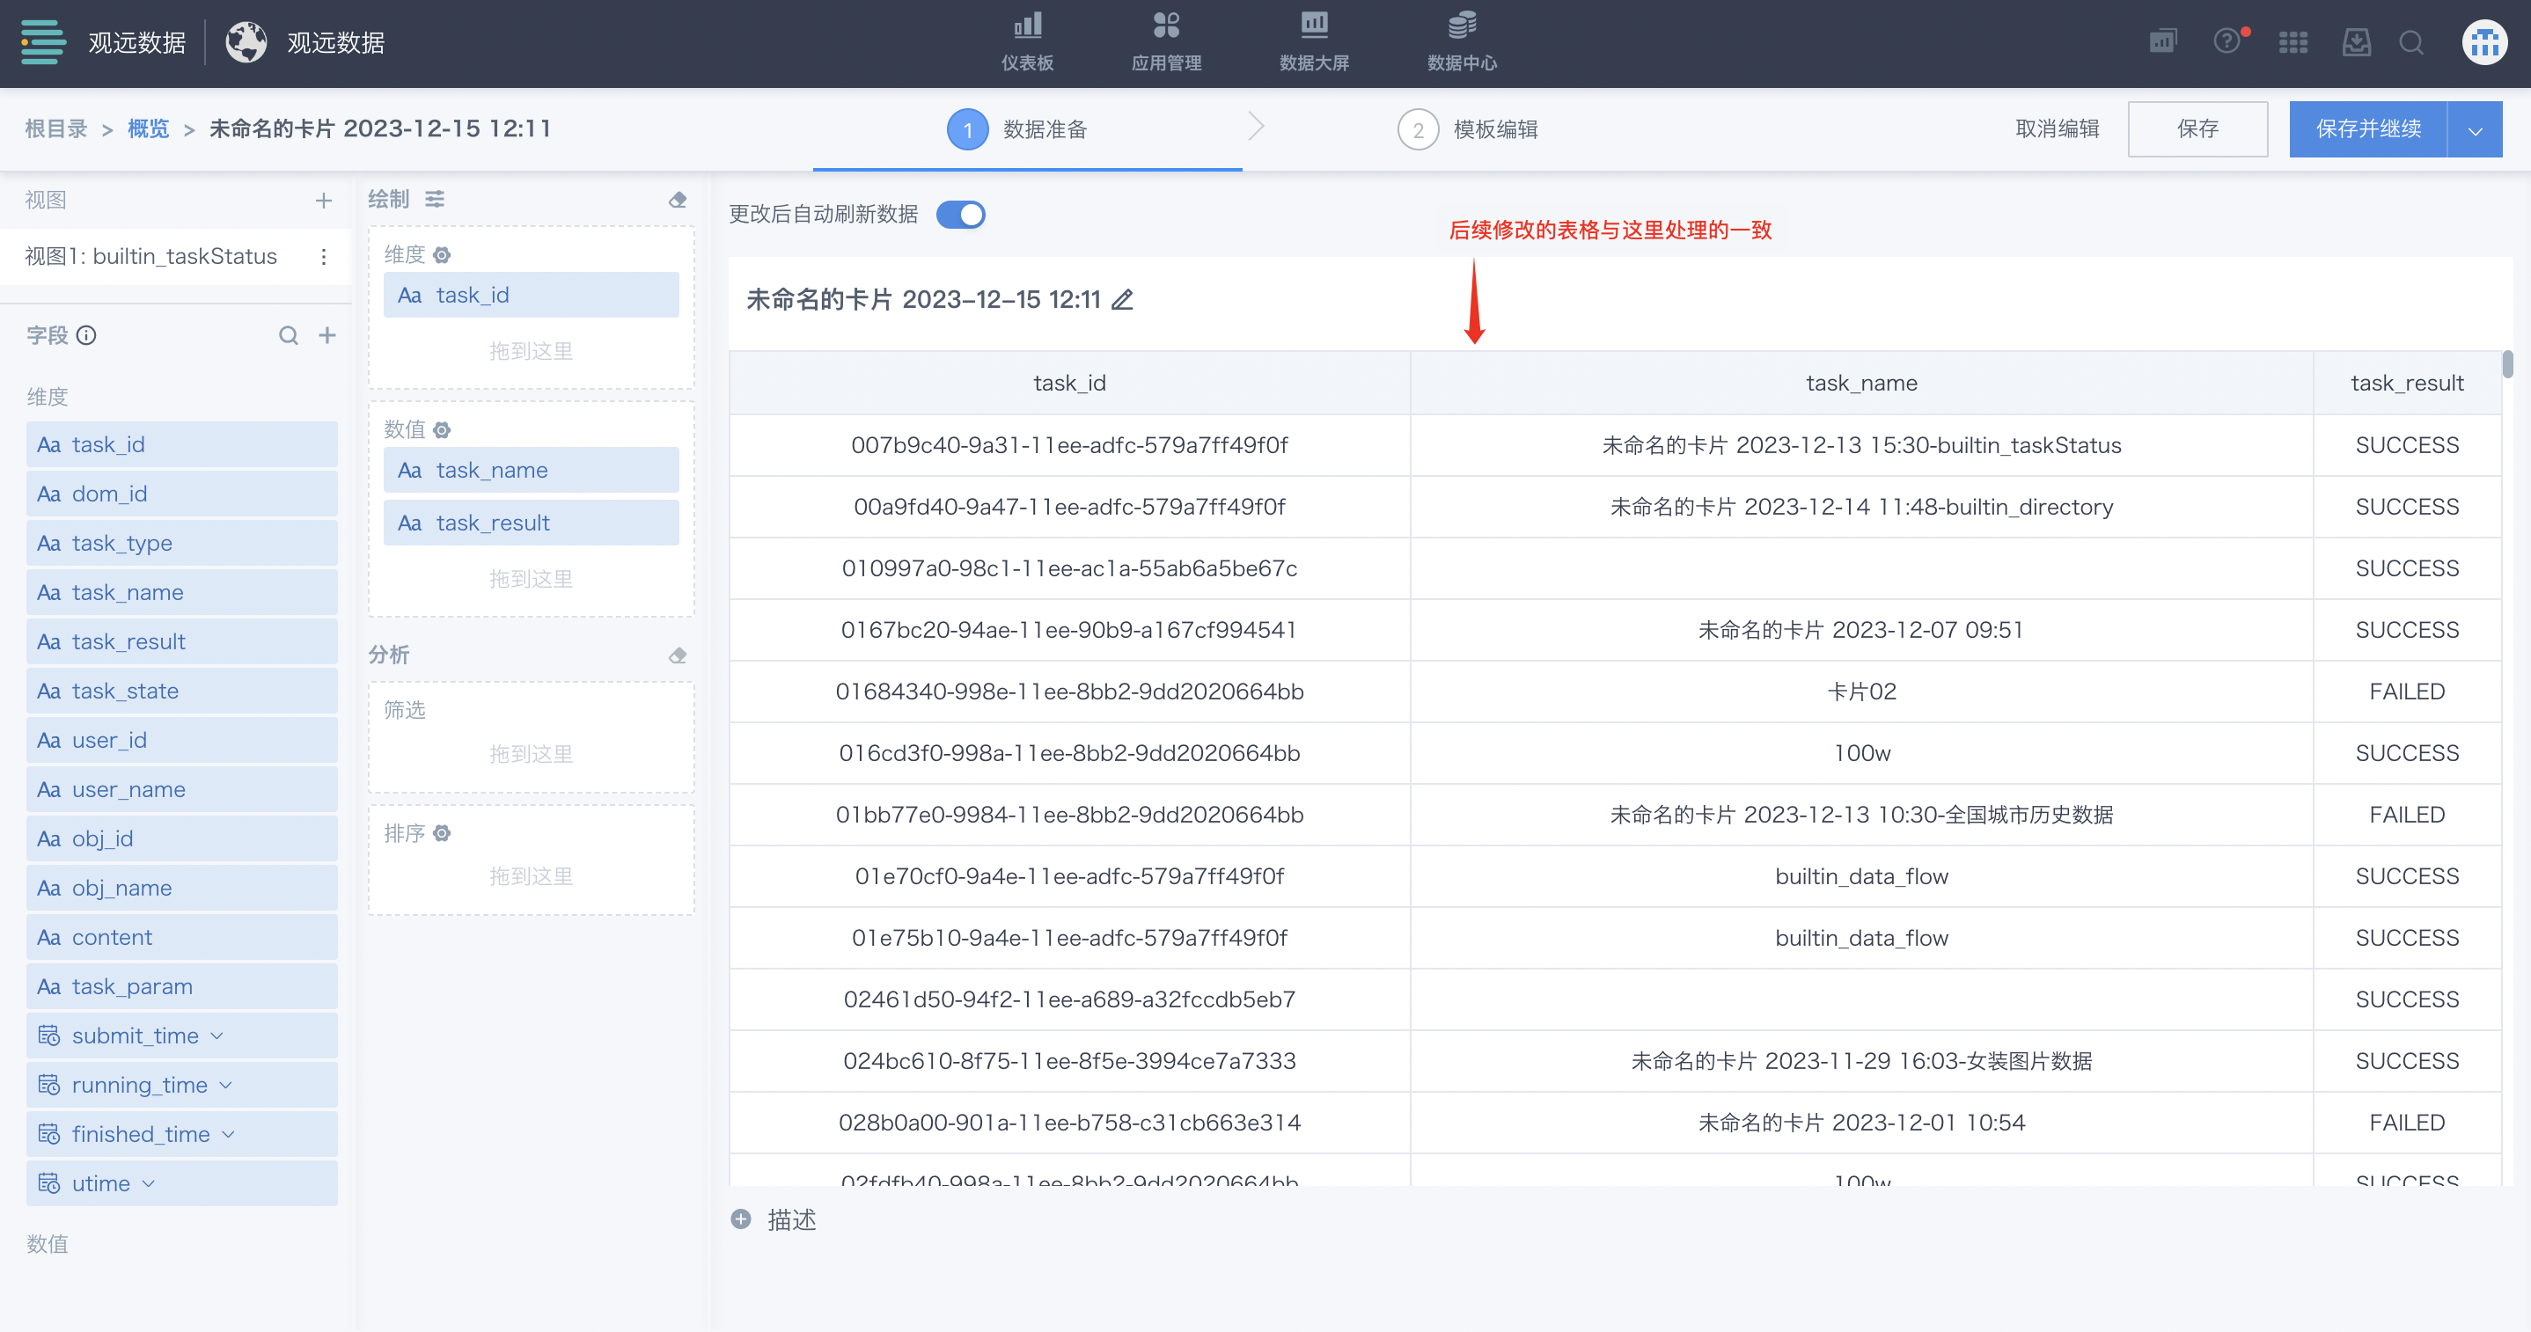
Task: Expand the finished_time field chevron
Action: pyautogui.click(x=229, y=1133)
